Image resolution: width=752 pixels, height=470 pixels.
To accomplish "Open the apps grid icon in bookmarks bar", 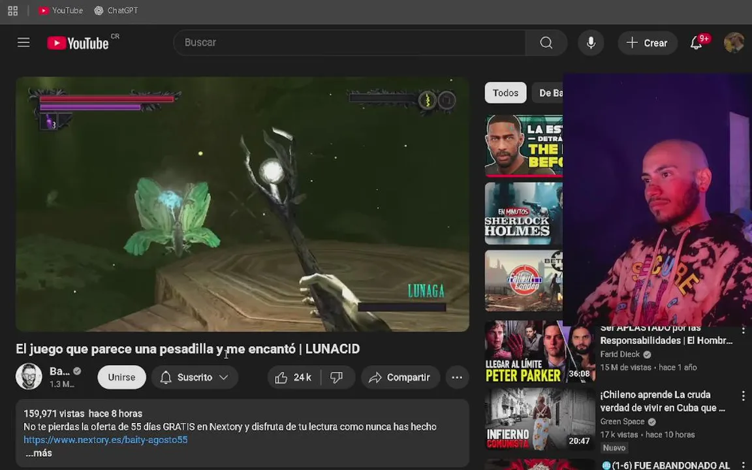I will pyautogui.click(x=13, y=10).
